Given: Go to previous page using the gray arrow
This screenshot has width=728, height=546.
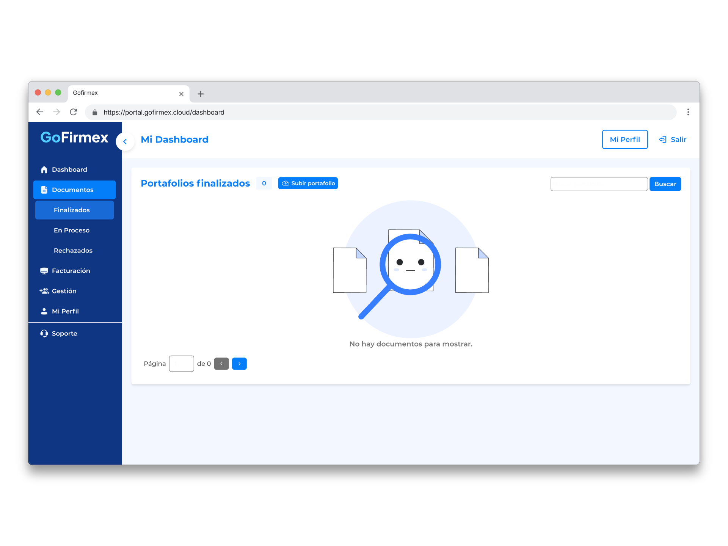Looking at the screenshot, I should [221, 364].
